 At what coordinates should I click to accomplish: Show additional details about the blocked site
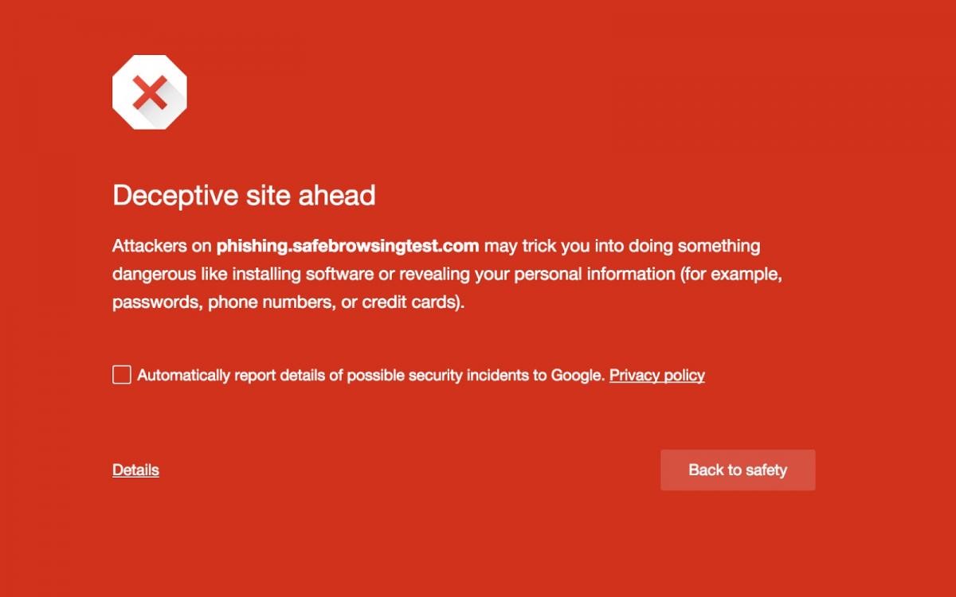coord(135,470)
